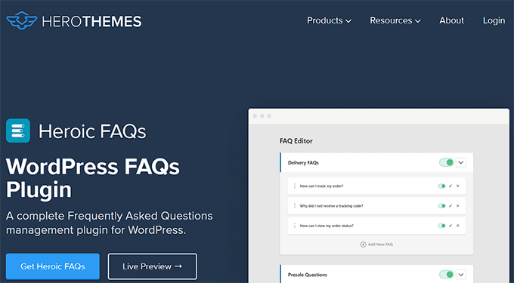Click drag handle for 'How can I view my order status?'
The height and width of the screenshot is (283, 514).
click(x=294, y=226)
